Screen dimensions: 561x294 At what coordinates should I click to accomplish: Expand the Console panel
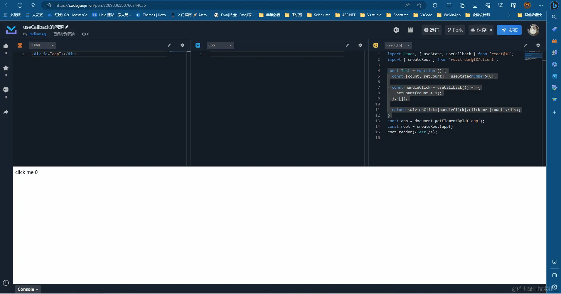click(x=28, y=289)
